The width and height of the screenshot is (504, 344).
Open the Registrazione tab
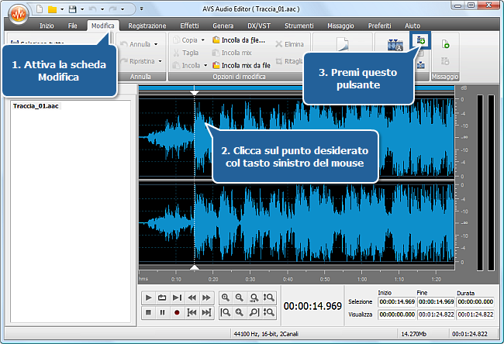(147, 26)
